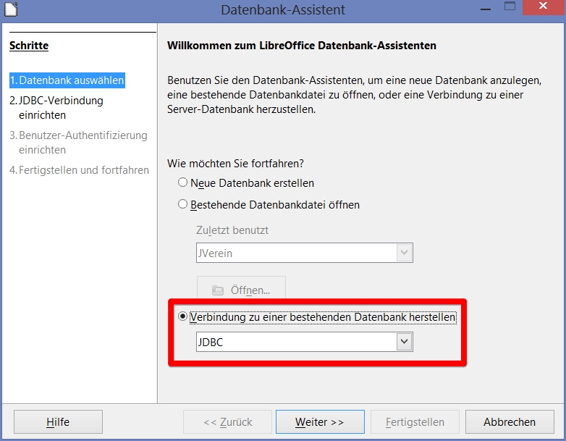Screen dimensions: 566x441
Task: Choose 'Bestehende Datenbankdatei öffnen' option
Action: pos(183,205)
